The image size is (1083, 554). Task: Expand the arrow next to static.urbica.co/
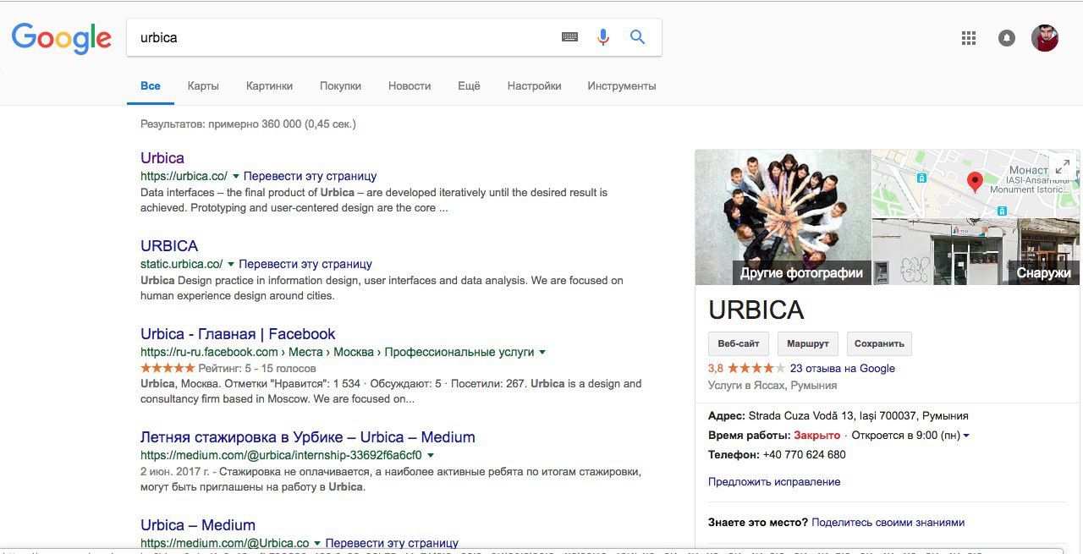click(231, 265)
